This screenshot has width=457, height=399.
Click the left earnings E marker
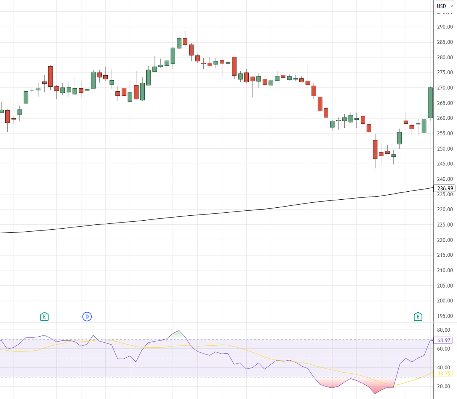[44, 316]
